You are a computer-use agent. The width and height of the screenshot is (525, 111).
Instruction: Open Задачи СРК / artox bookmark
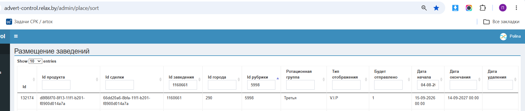coord(29,22)
